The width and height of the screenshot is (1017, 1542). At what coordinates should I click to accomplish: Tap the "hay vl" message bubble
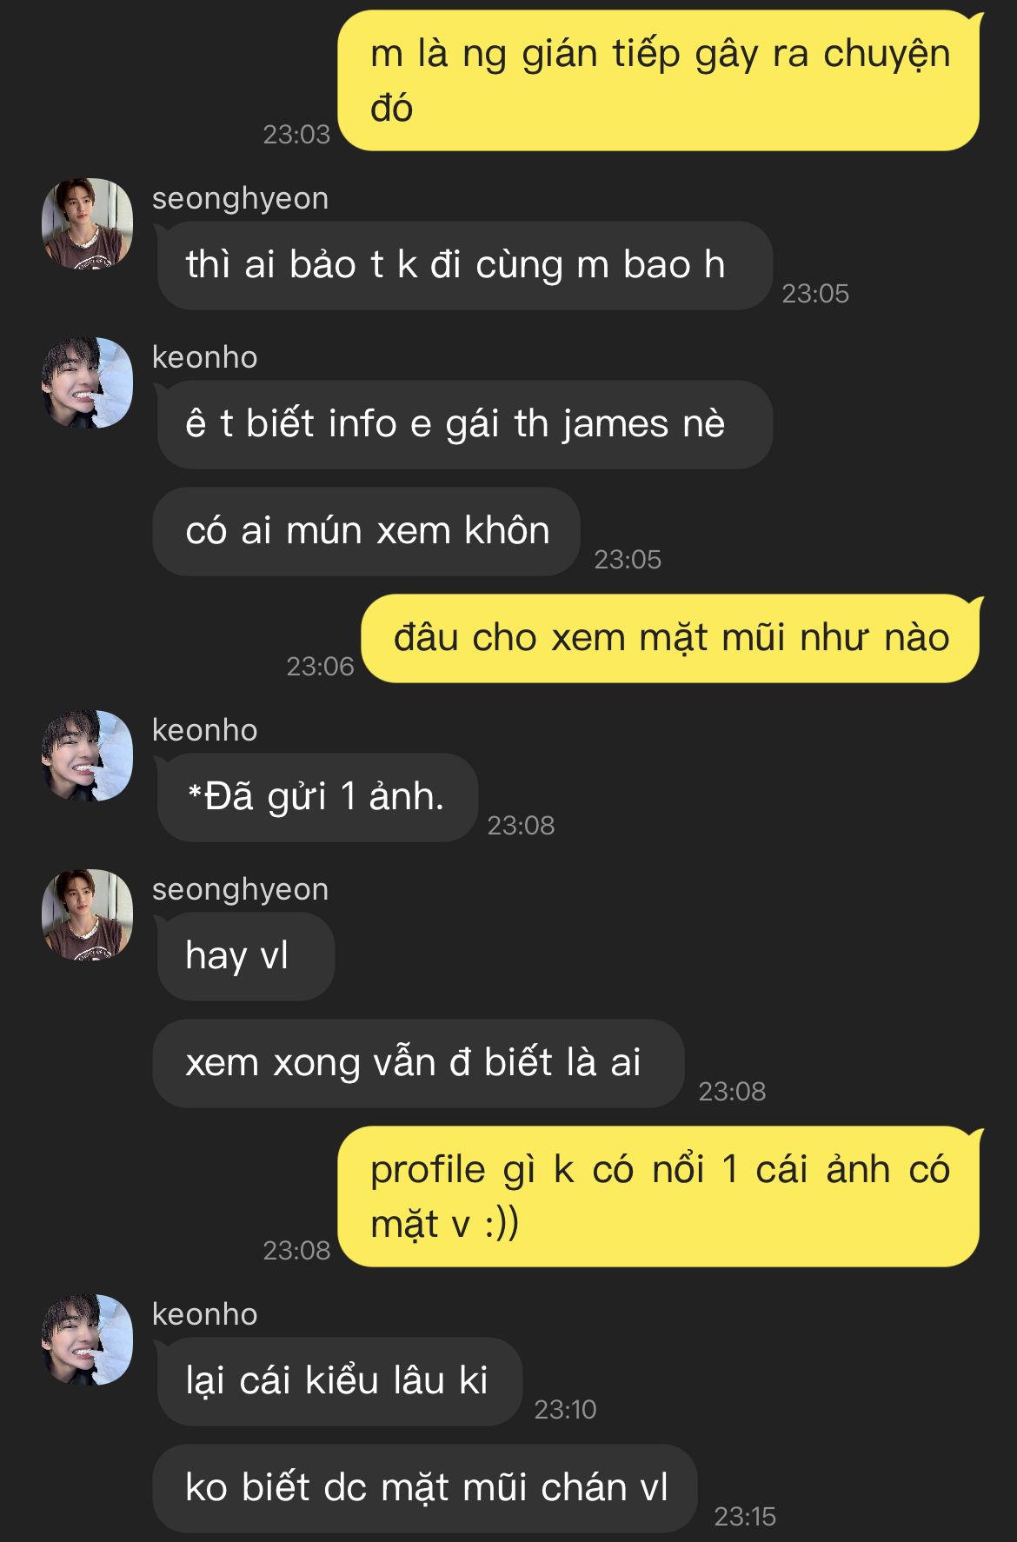coord(245,956)
